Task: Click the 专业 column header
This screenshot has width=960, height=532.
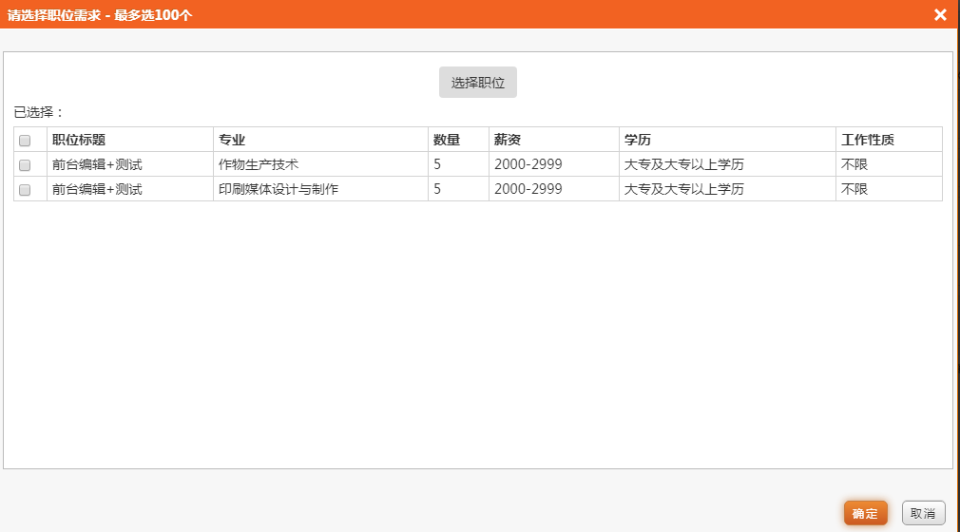Action: tap(232, 140)
